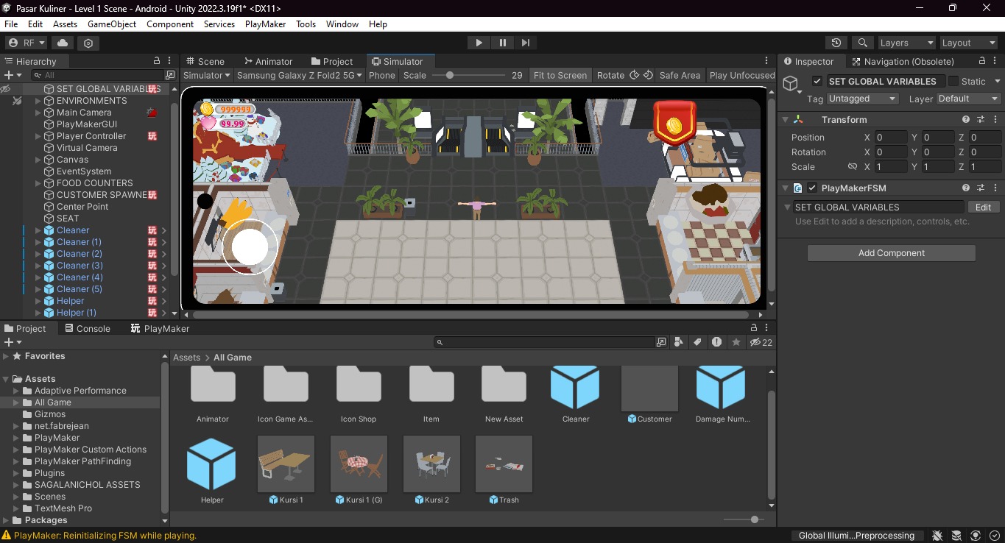Select the Kursi 2 prefab thumbnail
The image size is (1005, 543).
click(x=431, y=464)
